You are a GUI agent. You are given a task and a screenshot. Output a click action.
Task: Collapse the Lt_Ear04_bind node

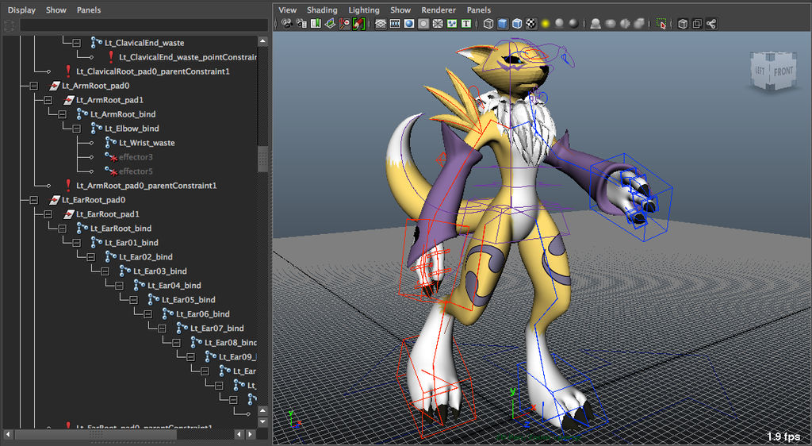(120, 286)
